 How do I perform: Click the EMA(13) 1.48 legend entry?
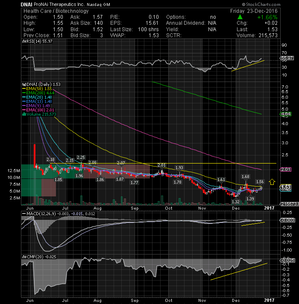coord(37,102)
